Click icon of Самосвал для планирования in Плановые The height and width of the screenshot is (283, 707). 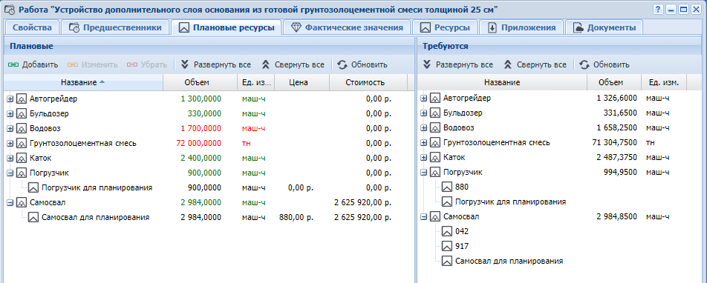click(x=33, y=217)
